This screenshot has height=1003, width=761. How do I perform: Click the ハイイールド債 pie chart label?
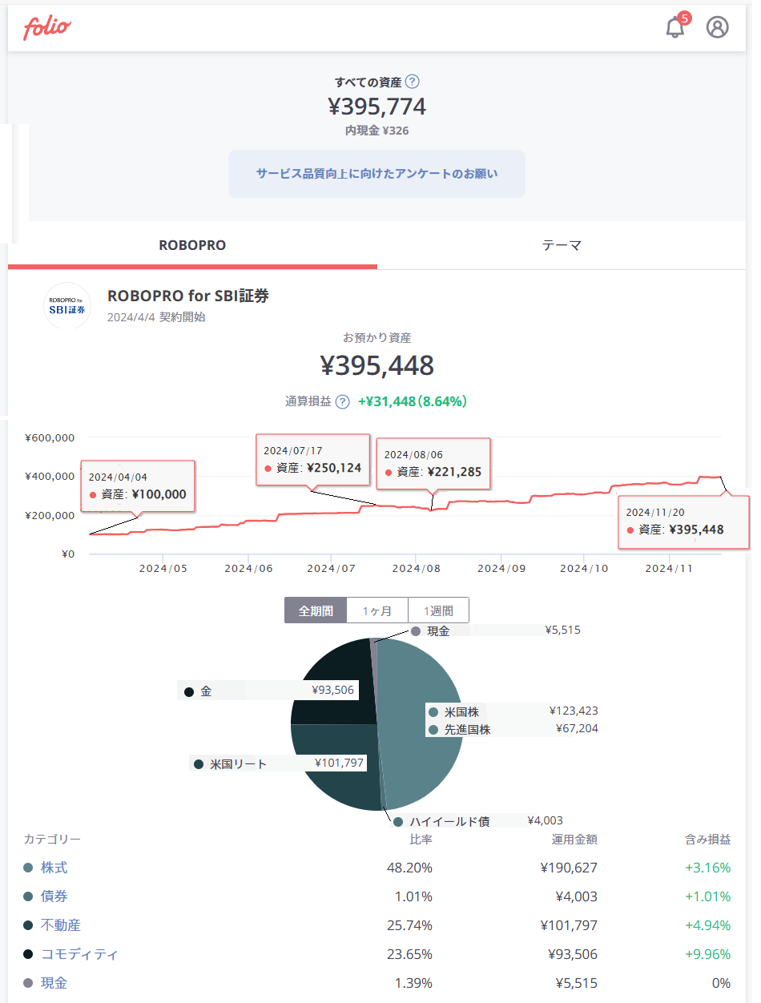(x=449, y=821)
